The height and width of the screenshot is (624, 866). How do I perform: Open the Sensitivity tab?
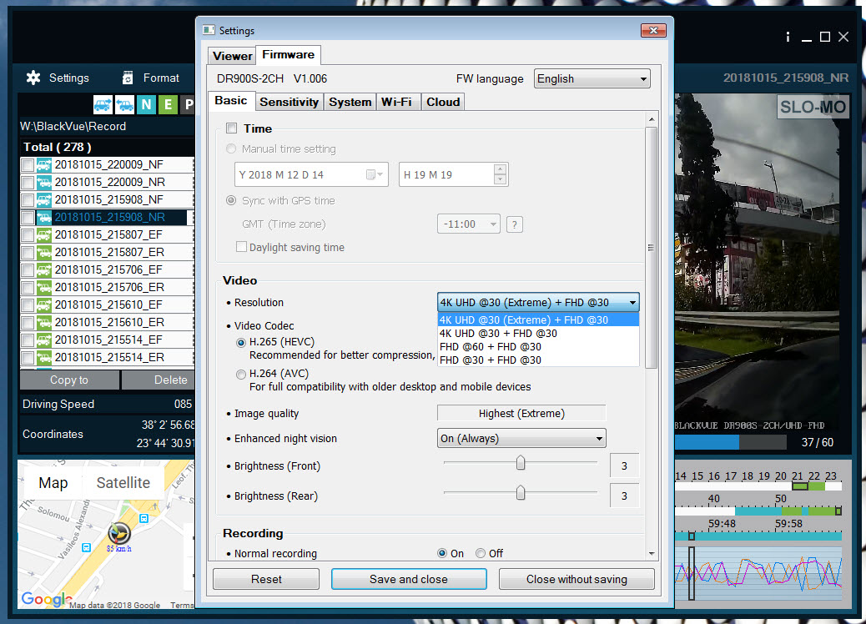click(x=289, y=102)
